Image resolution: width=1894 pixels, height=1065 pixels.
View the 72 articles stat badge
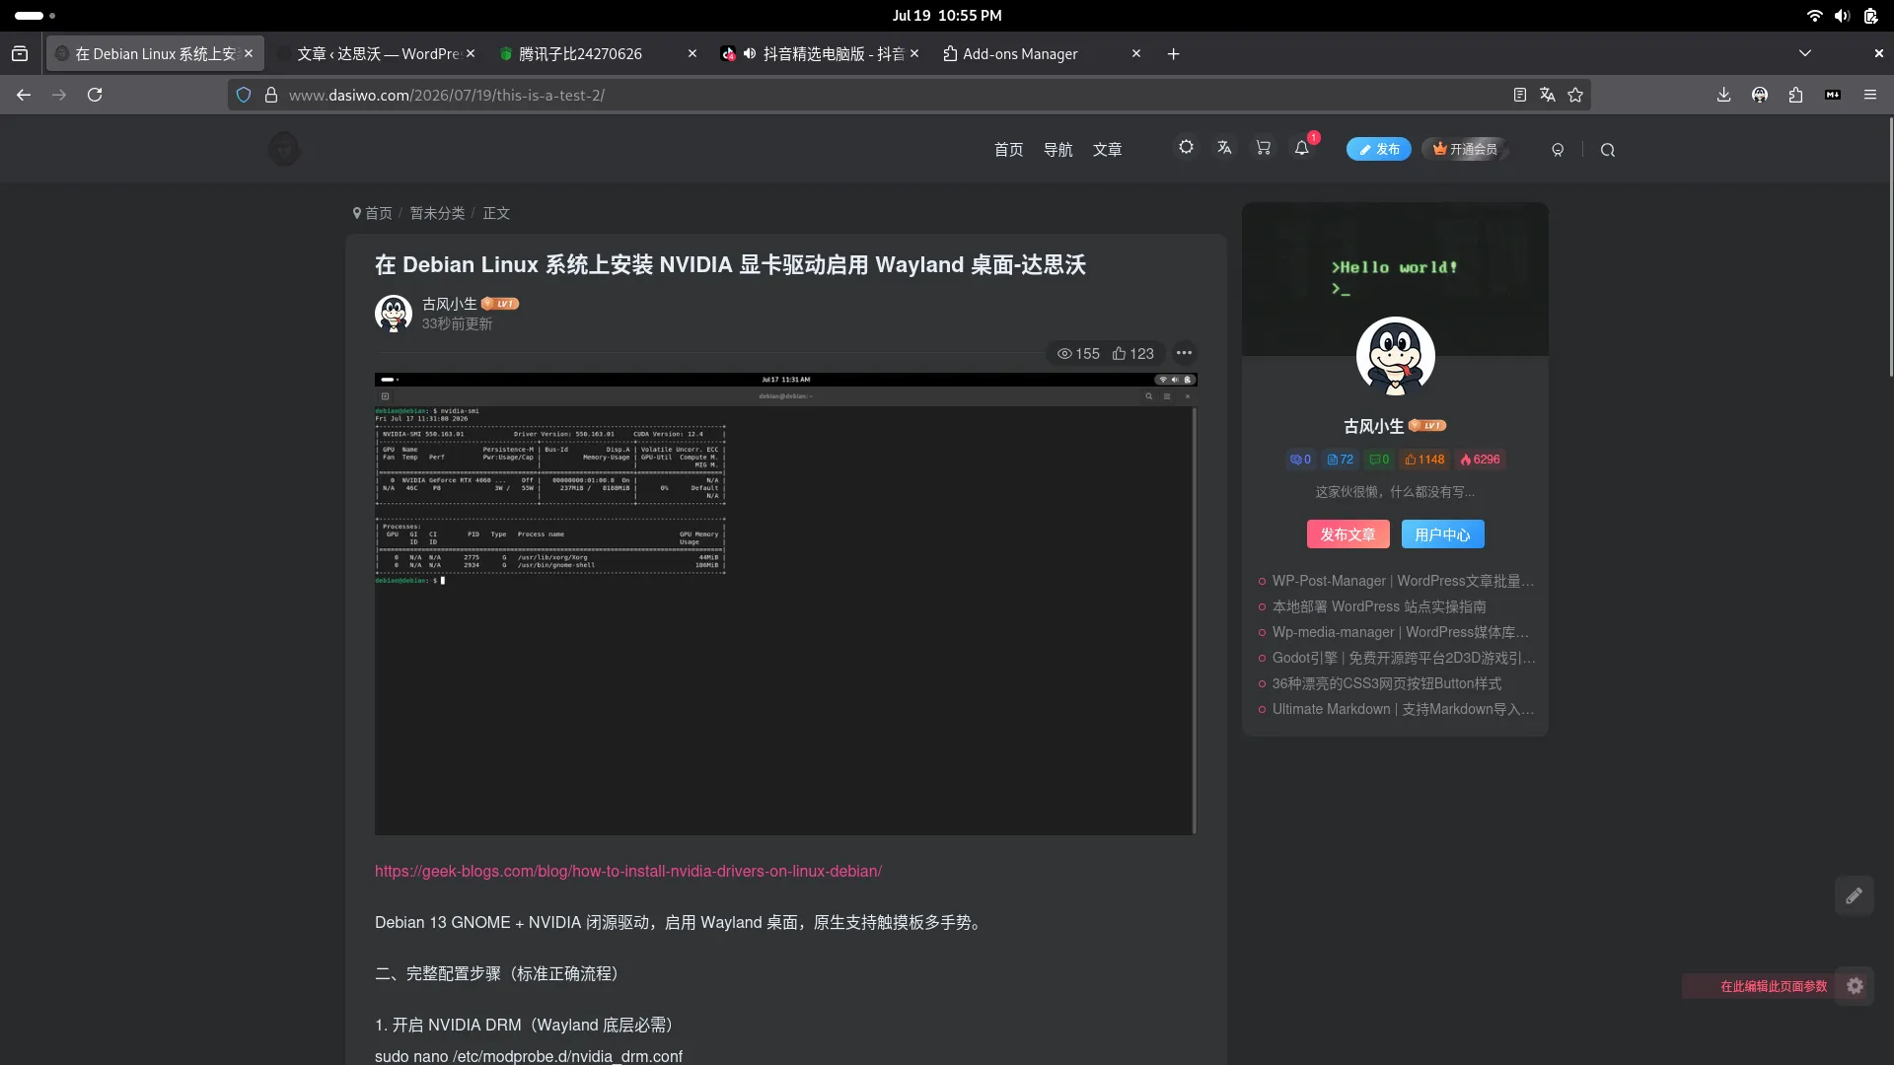tap(1340, 460)
